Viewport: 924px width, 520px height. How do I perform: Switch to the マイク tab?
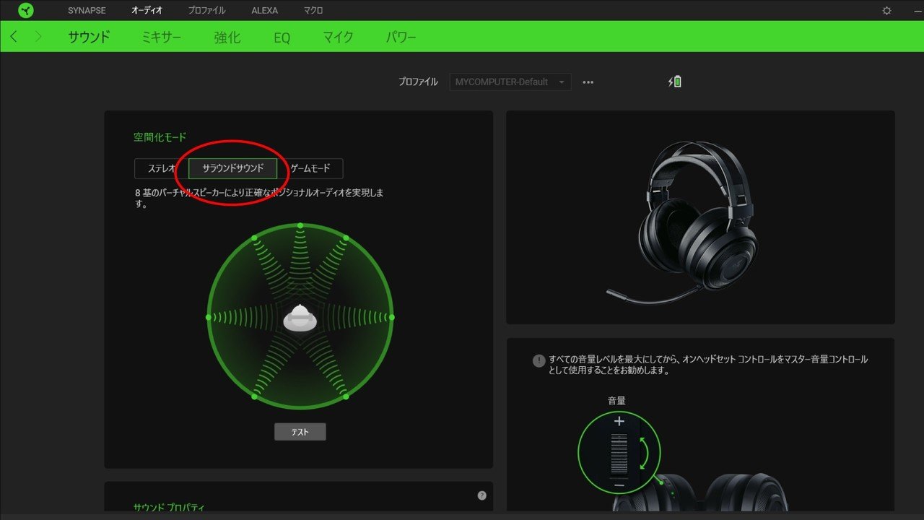pos(338,37)
